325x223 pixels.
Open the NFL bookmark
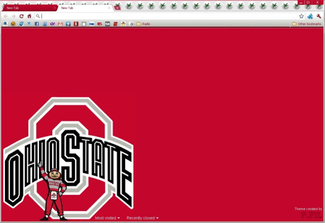tap(99, 24)
